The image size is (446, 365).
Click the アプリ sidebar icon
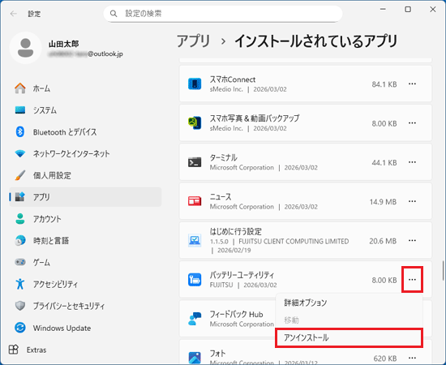coord(20,197)
